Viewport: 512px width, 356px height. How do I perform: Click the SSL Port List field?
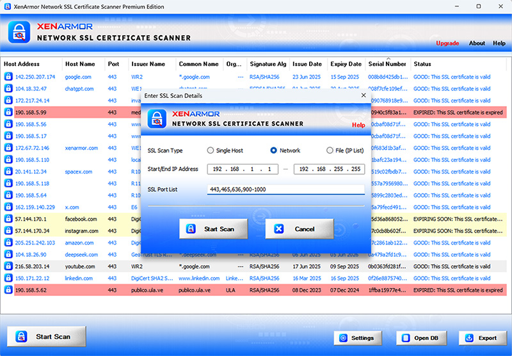[x=285, y=190]
